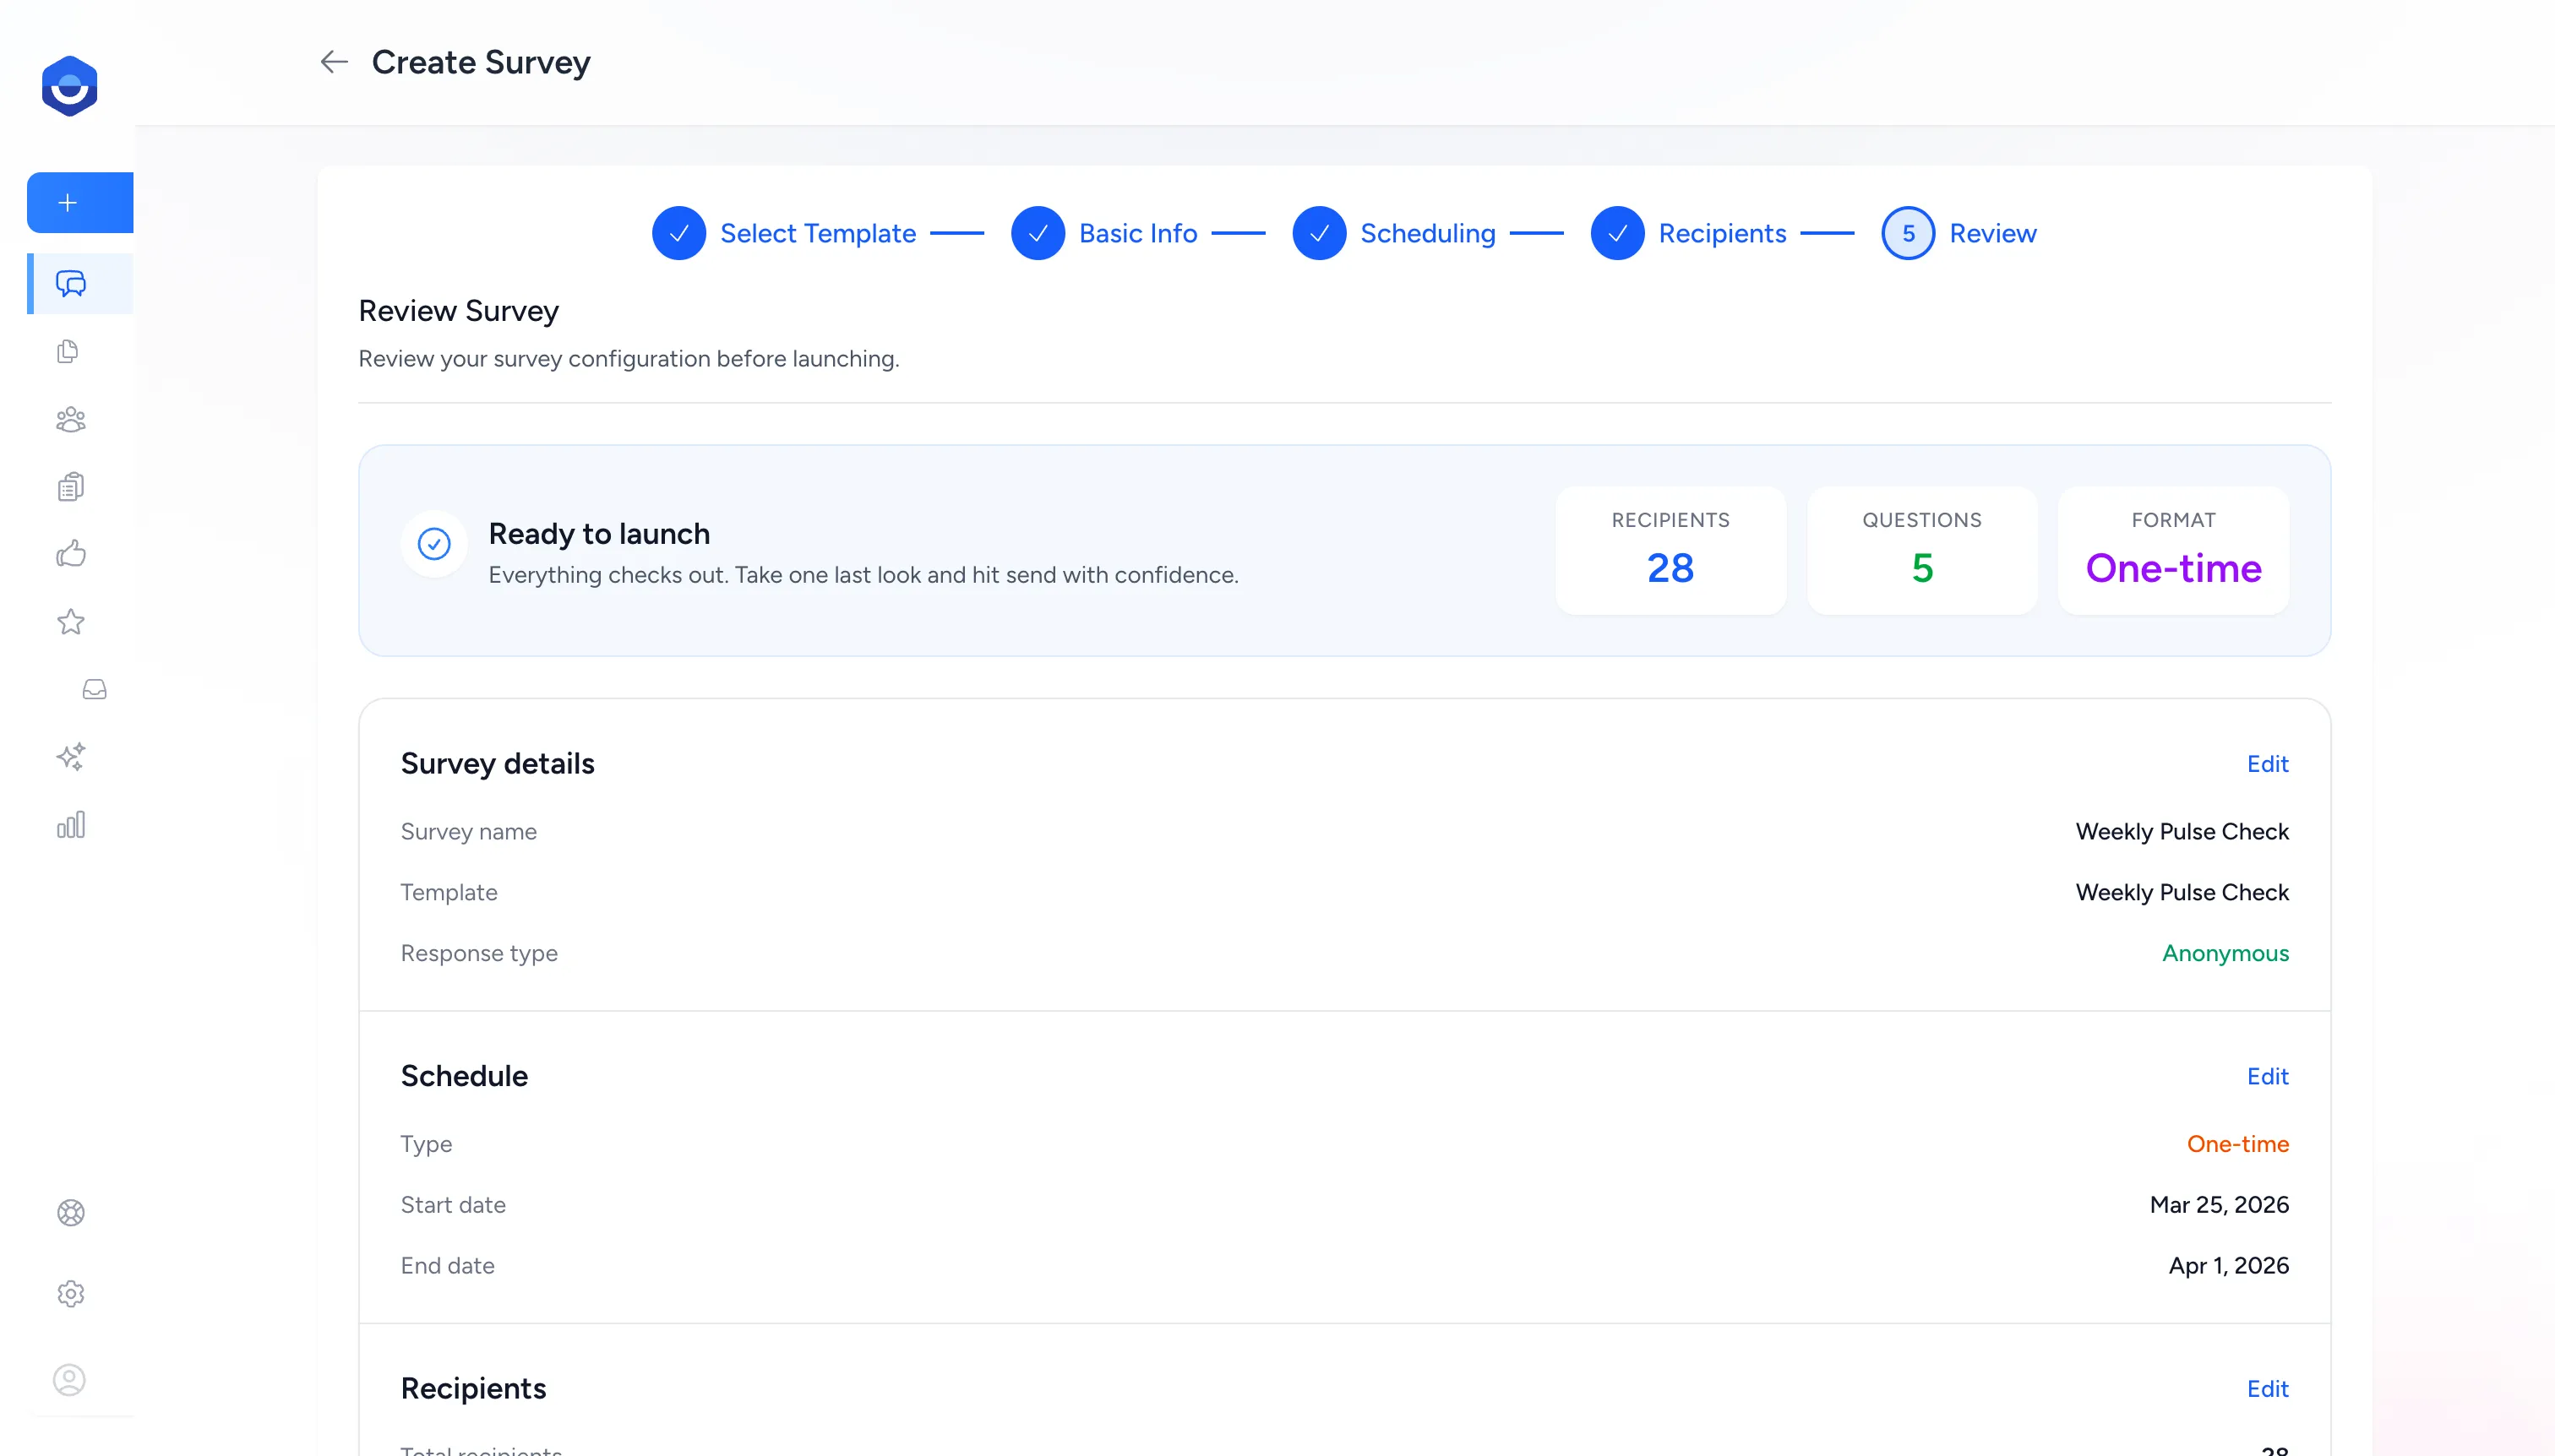Image resolution: width=2555 pixels, height=1456 pixels.
Task: Open the star icon in sidebar
Action: (x=71, y=622)
